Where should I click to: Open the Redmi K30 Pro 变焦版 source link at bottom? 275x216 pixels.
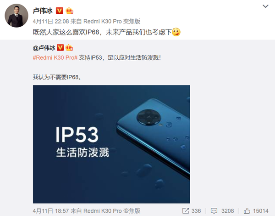point(112,211)
